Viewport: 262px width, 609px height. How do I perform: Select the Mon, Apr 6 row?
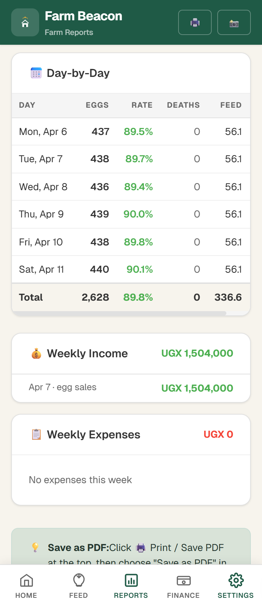[x=131, y=132]
